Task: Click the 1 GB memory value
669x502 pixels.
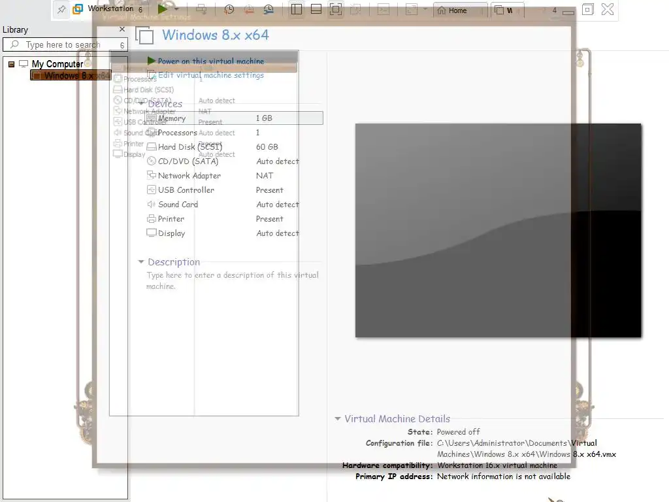Action: point(264,118)
